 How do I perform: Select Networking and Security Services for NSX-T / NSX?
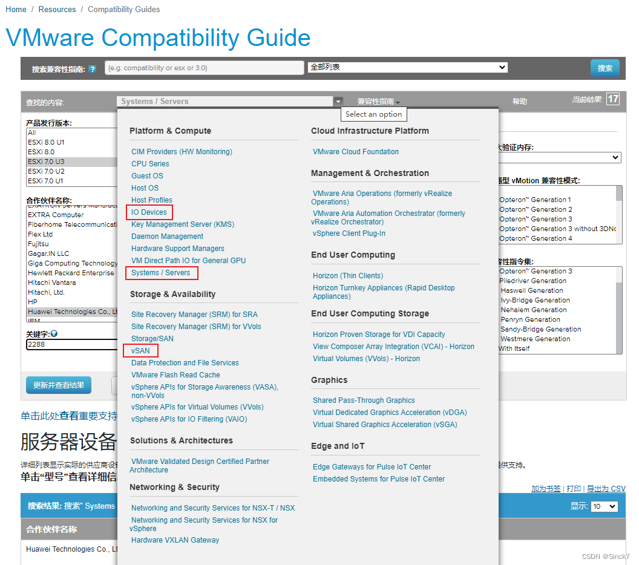coord(213,508)
